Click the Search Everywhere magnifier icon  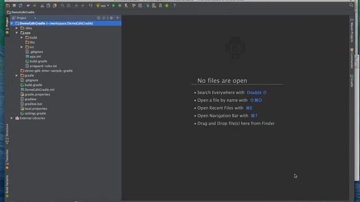click(351, 5)
